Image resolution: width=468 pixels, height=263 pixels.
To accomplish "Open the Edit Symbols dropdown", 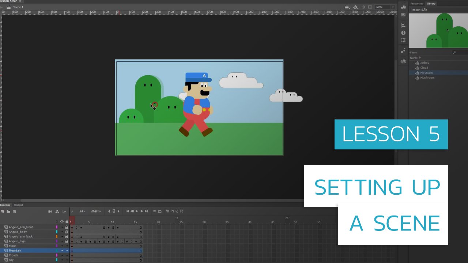I will tap(355, 7).
